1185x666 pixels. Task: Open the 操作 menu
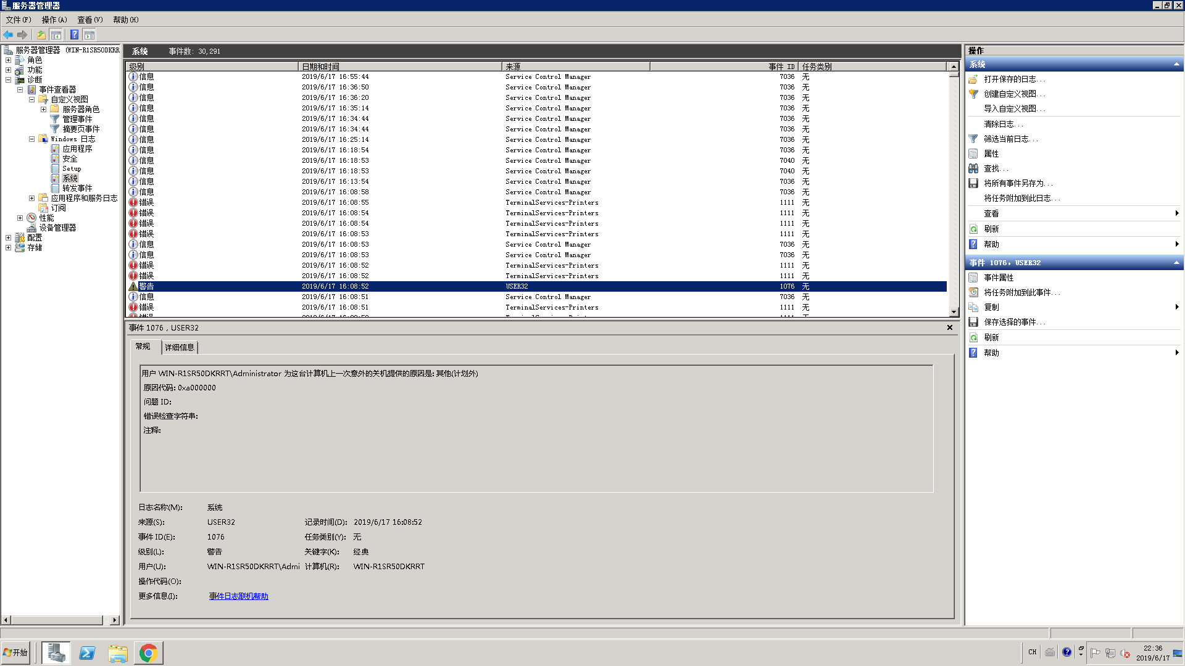coord(54,20)
